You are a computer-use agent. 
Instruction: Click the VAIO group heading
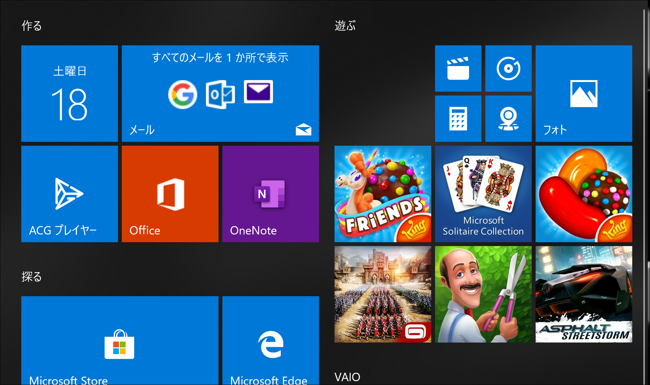[347, 377]
